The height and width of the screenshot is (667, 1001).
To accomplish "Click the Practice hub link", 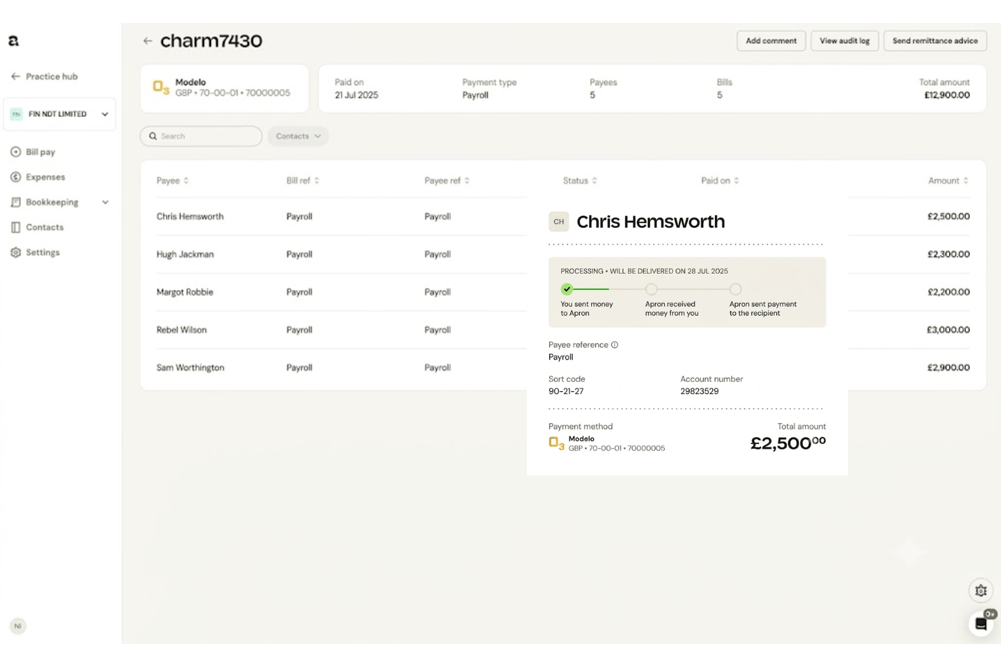I will tap(51, 76).
